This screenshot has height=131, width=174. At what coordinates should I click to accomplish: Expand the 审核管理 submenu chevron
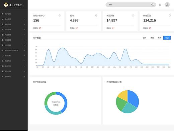(x=24, y=24)
